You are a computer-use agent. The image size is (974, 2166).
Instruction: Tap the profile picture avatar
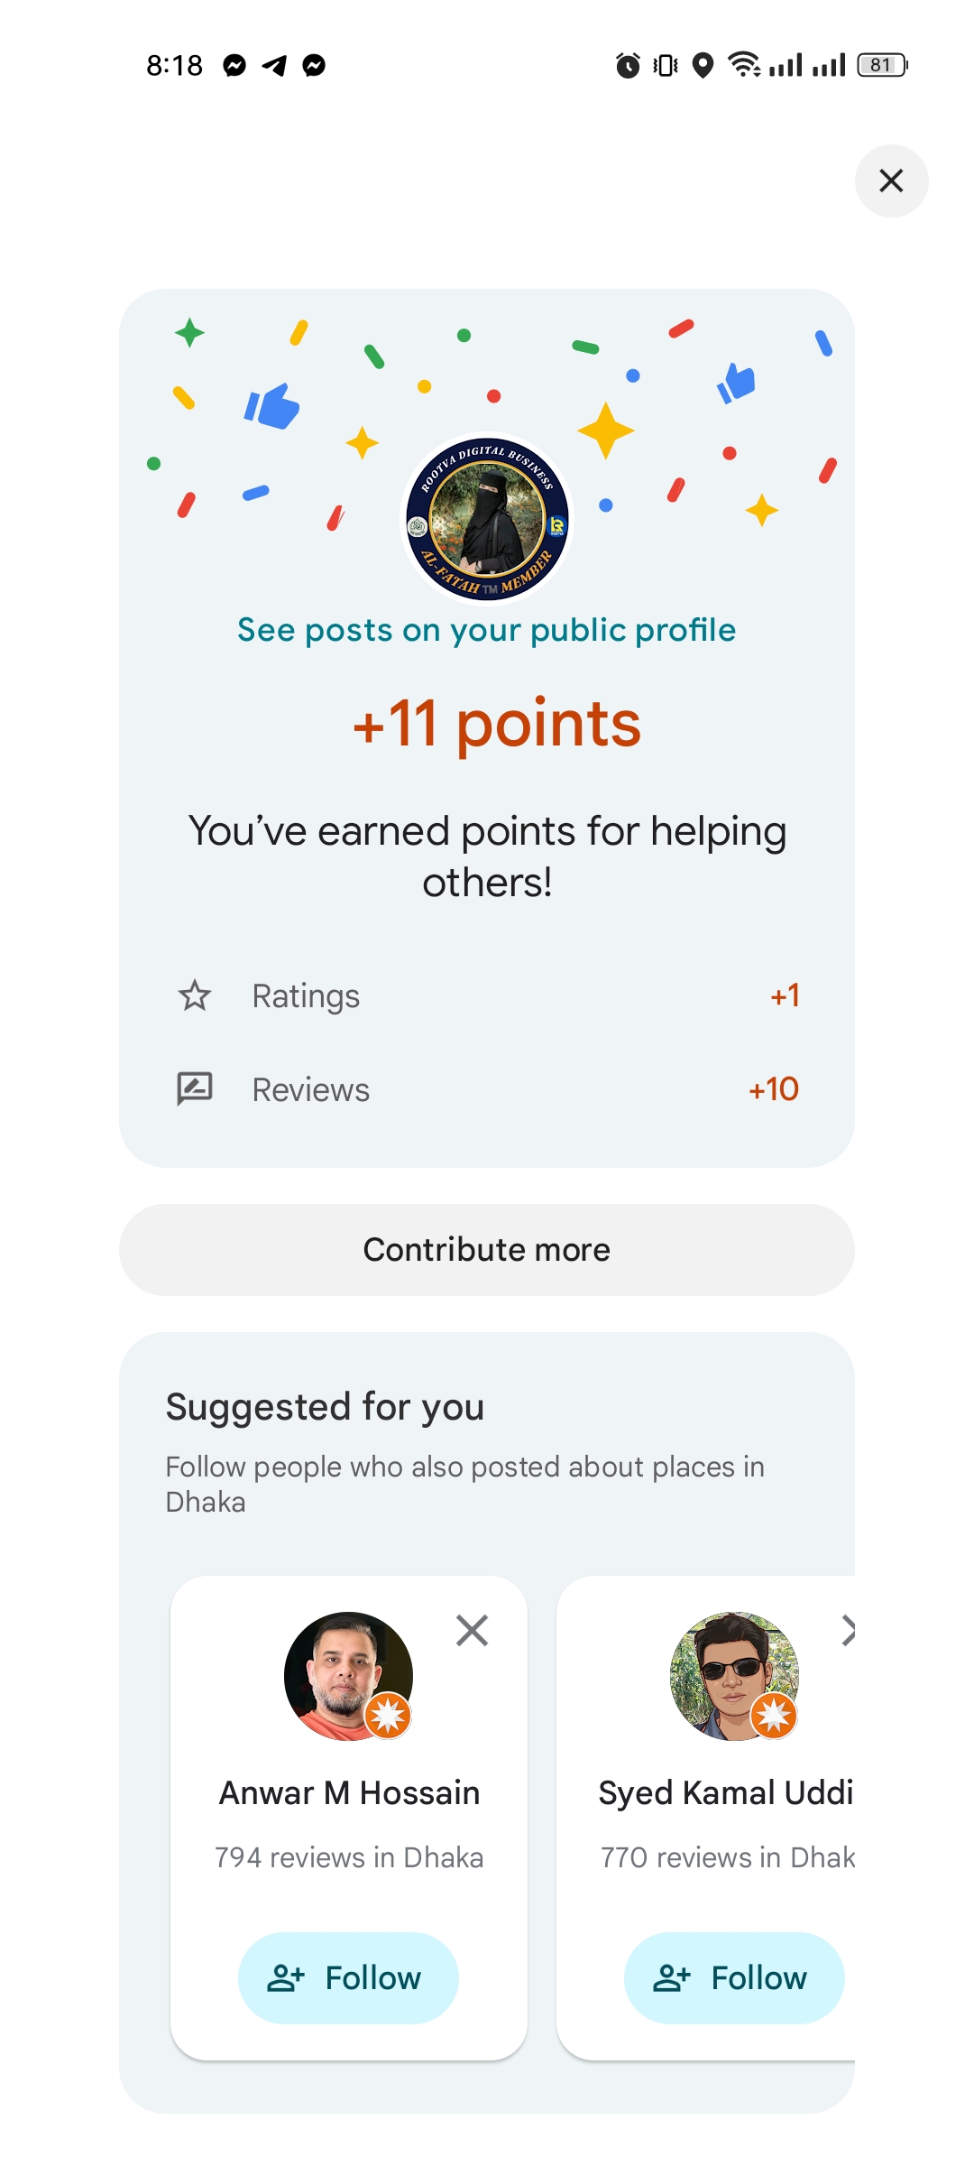[x=487, y=519]
